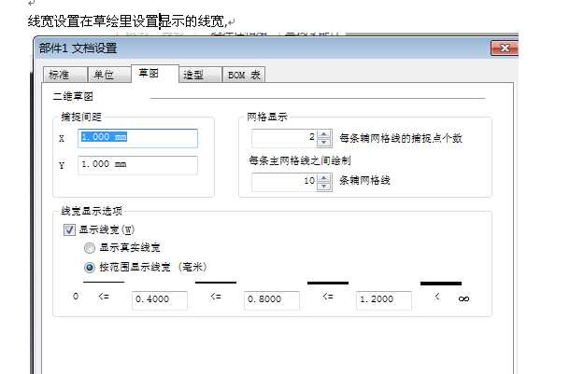Select the 草图 tab
570x374 pixels.
(x=155, y=74)
